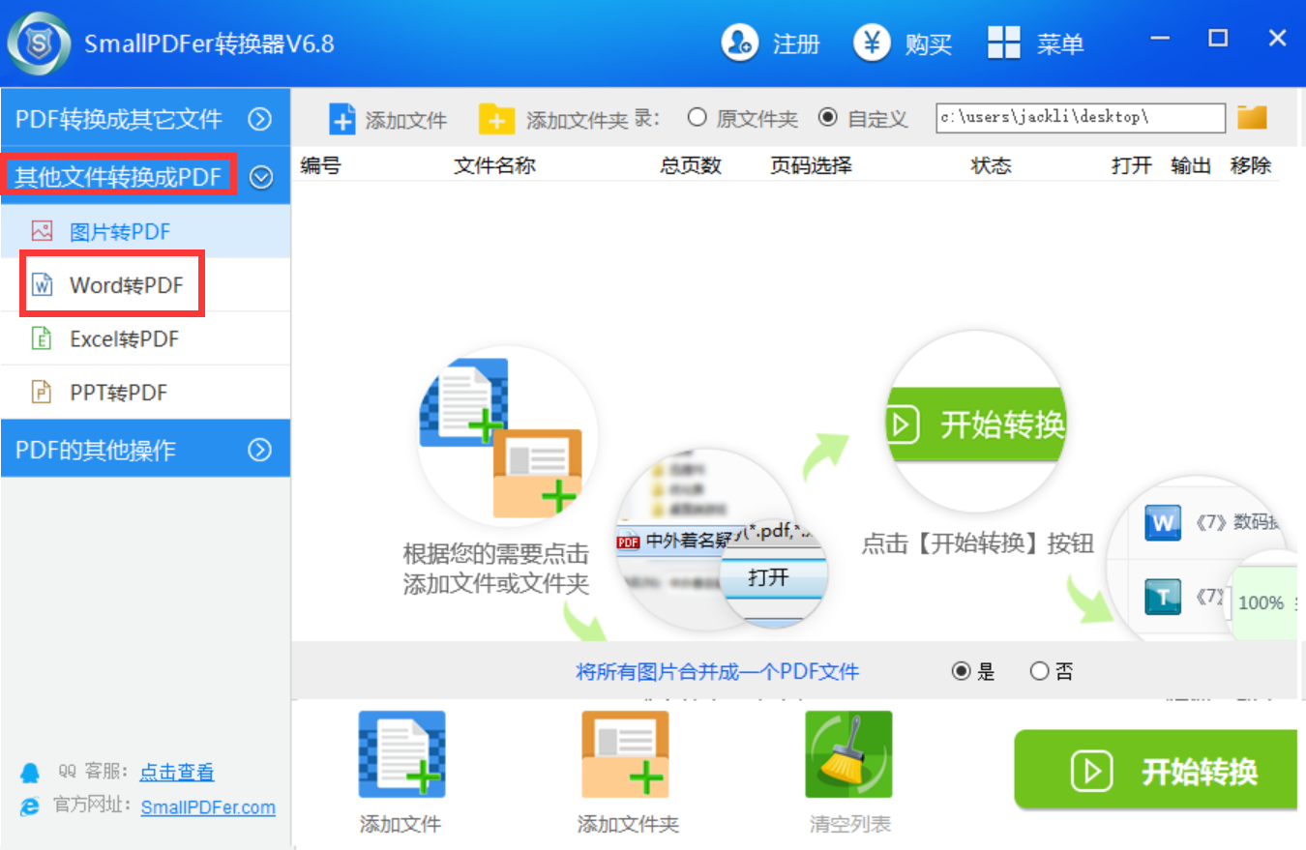Close the SmallPDFer window

coord(1277,39)
